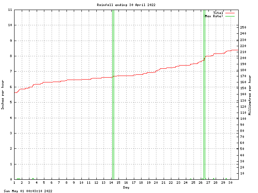The image size is (258, 193).
Task: Click the right axis value '70'
Action: coord(242,137)
